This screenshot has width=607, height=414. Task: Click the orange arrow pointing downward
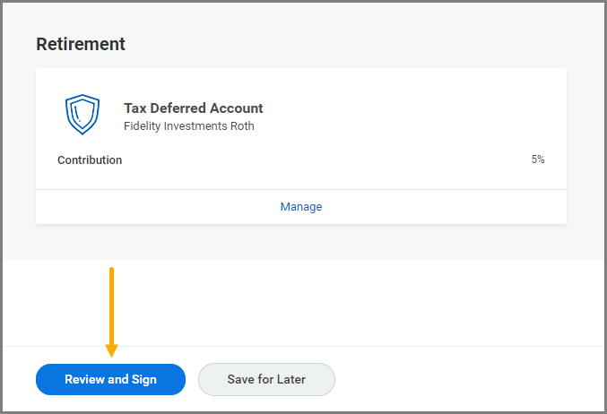[x=111, y=309]
